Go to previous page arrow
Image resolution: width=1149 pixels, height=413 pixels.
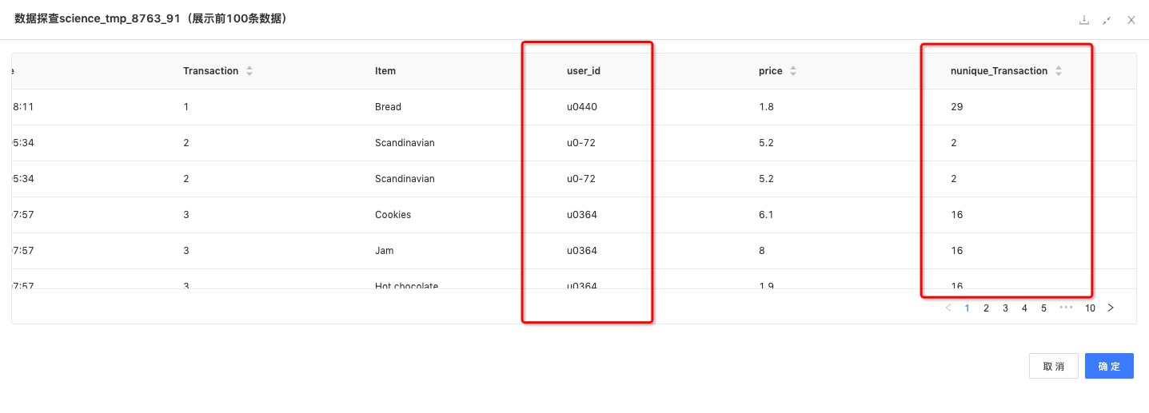(x=948, y=308)
